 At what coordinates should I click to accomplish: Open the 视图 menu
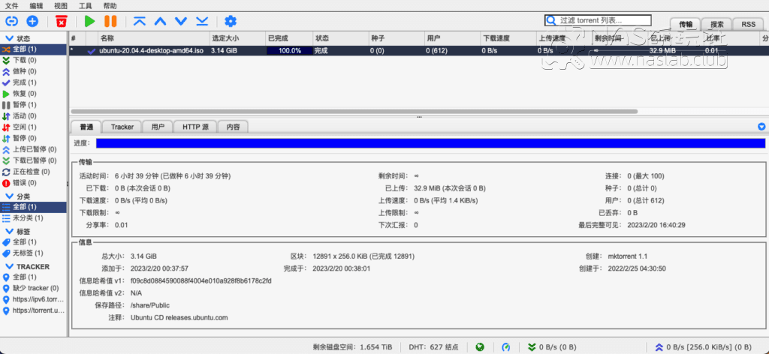[61, 6]
